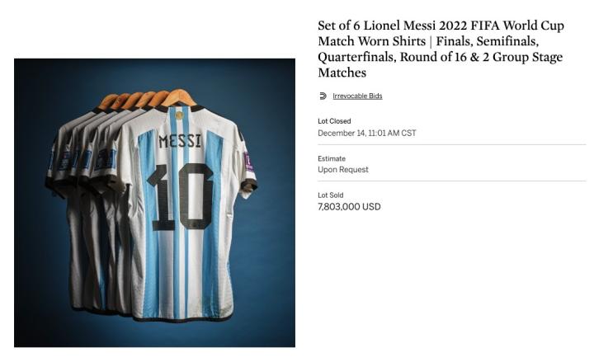Screen dimensions: 594x362
Task: Click the December 14, 11:01 AM CST date
Action: click(366, 133)
